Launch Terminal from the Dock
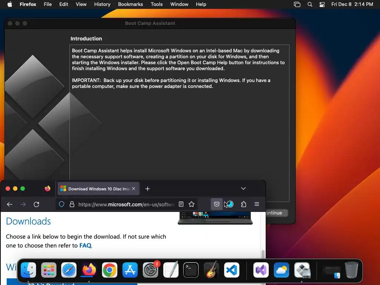This screenshot has height=285, width=380. click(x=191, y=270)
